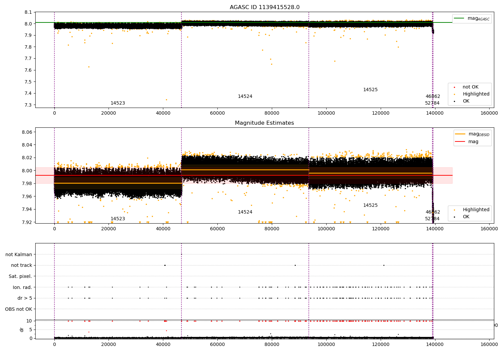Screen dimensions: 504x352
Task: Click the 14523 obsid label in top panel
Action: coord(118,103)
